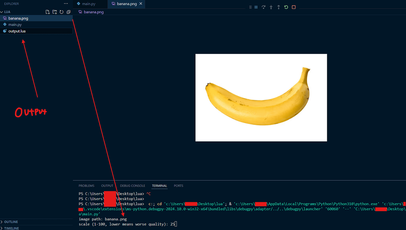This screenshot has width=406, height=230.
Task: Restart the debug session
Action: (x=286, y=7)
